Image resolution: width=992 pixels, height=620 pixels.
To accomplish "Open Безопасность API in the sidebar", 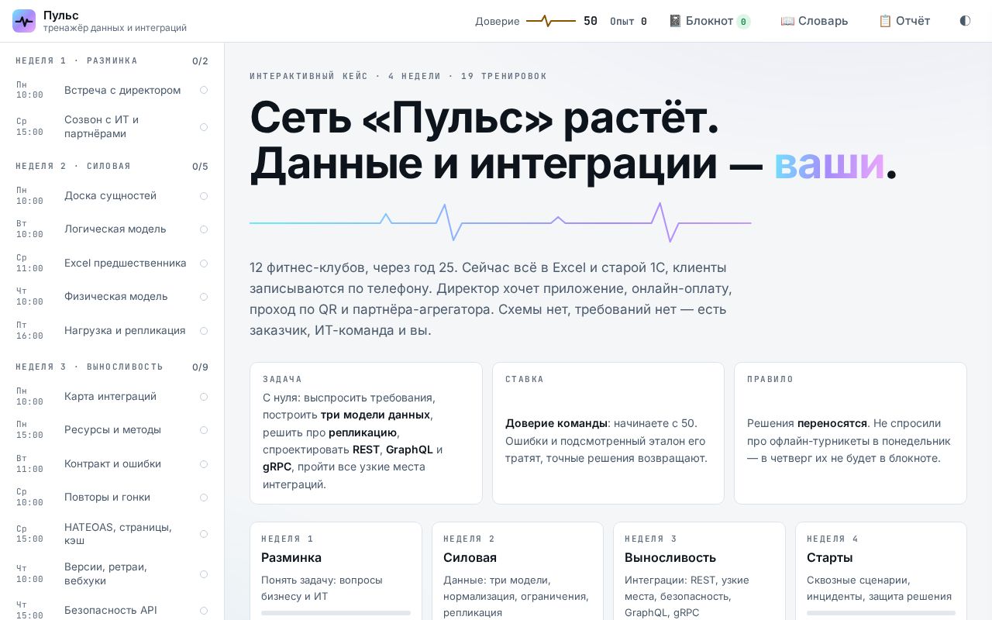I will point(112,611).
